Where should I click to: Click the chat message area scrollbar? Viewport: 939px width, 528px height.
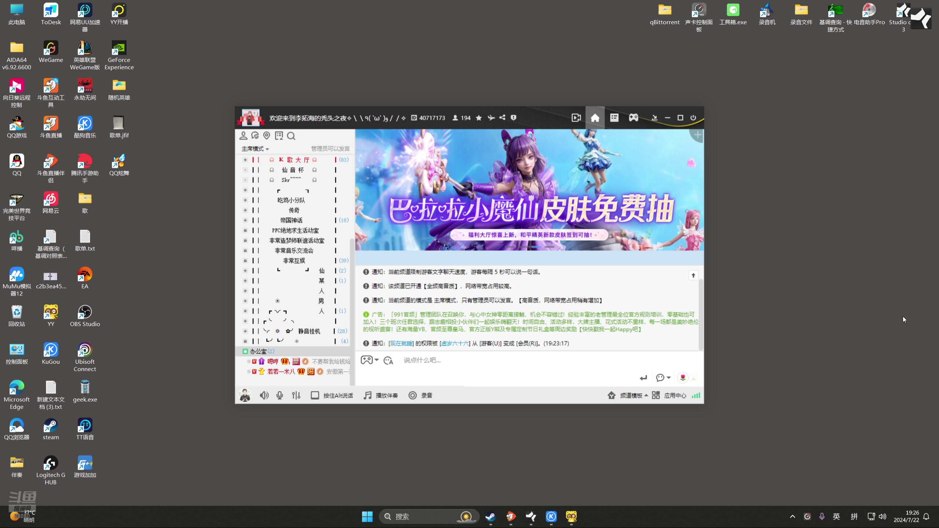click(701, 315)
